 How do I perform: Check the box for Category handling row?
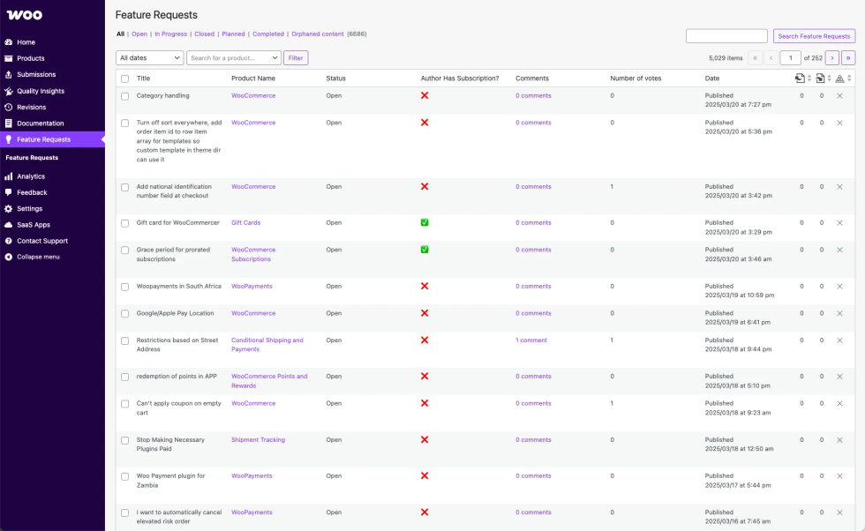tap(124, 96)
